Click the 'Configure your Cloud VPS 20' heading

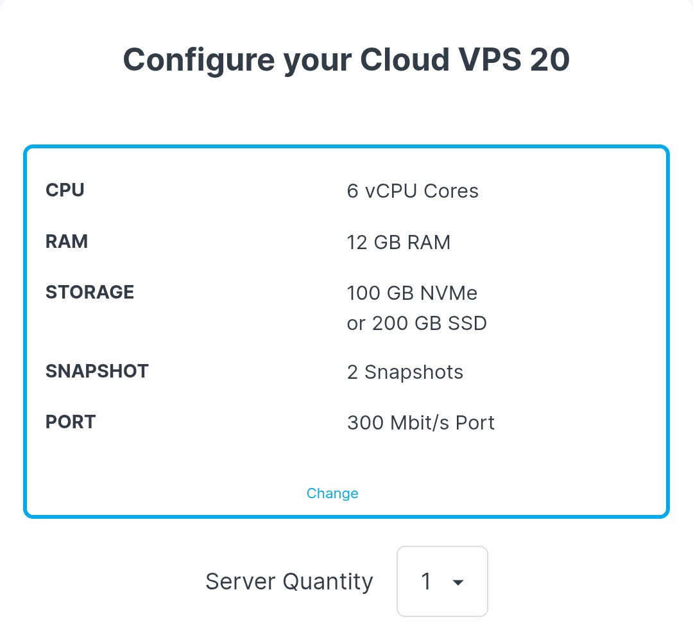click(x=346, y=60)
